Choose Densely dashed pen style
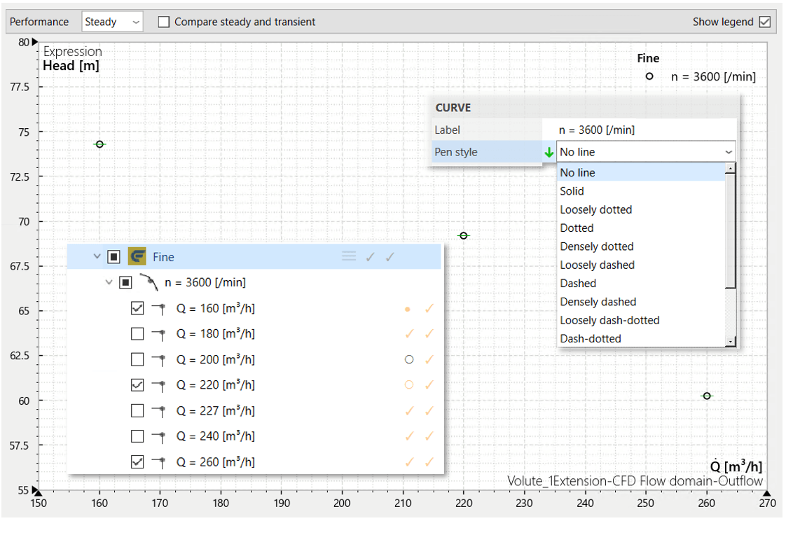The height and width of the screenshot is (542, 786). pos(641,302)
